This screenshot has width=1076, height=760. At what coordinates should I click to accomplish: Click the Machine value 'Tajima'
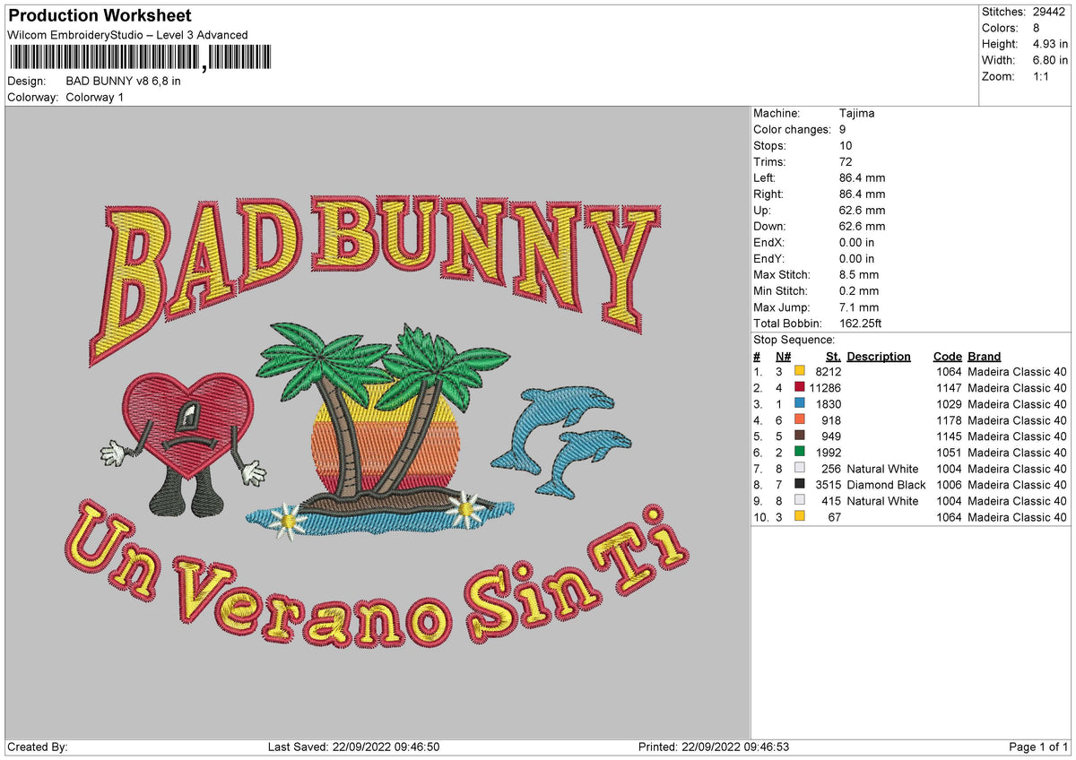point(857,113)
